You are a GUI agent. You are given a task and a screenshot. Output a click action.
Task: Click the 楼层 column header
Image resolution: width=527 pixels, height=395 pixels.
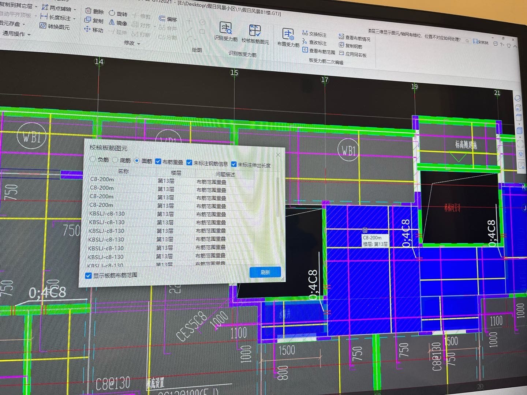tap(176, 173)
